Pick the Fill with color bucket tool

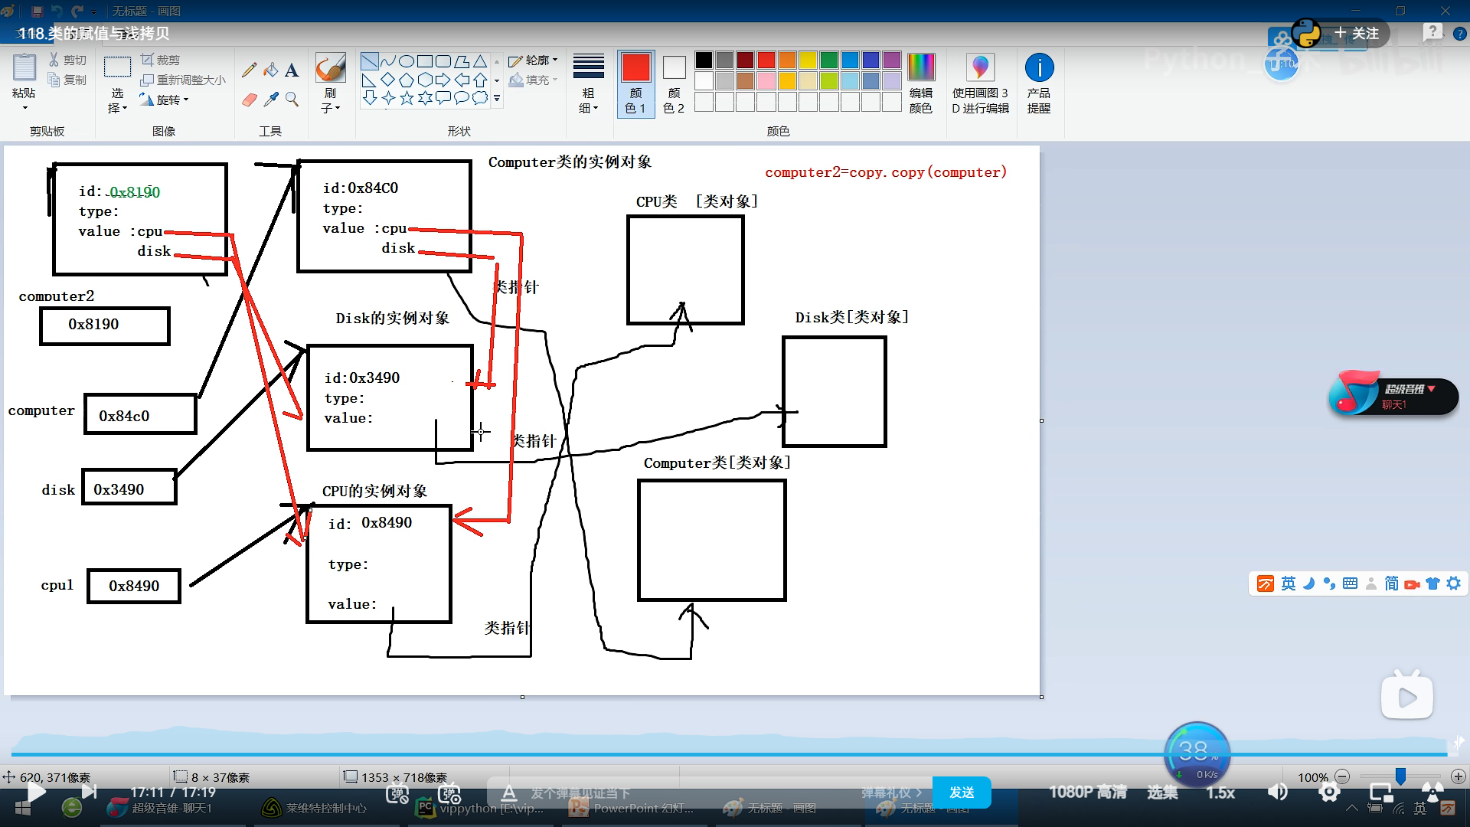[270, 70]
